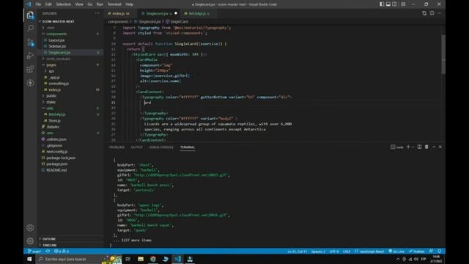Open Run and Debug view
Image resolution: width=469 pixels, height=264 pixels.
[30, 56]
